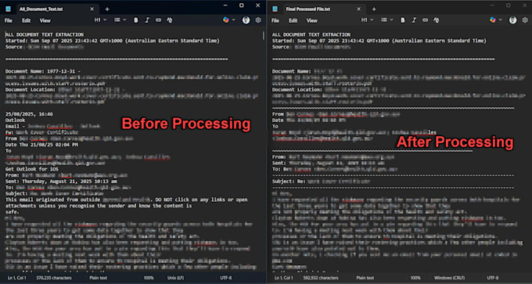532x284 pixels.
Task: Open Edit menu in All_Document_Text.txt window
Action: (x=26, y=20)
